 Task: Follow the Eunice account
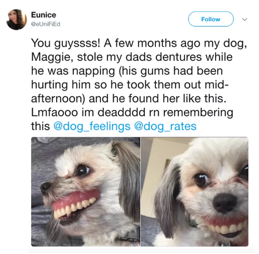(211, 19)
